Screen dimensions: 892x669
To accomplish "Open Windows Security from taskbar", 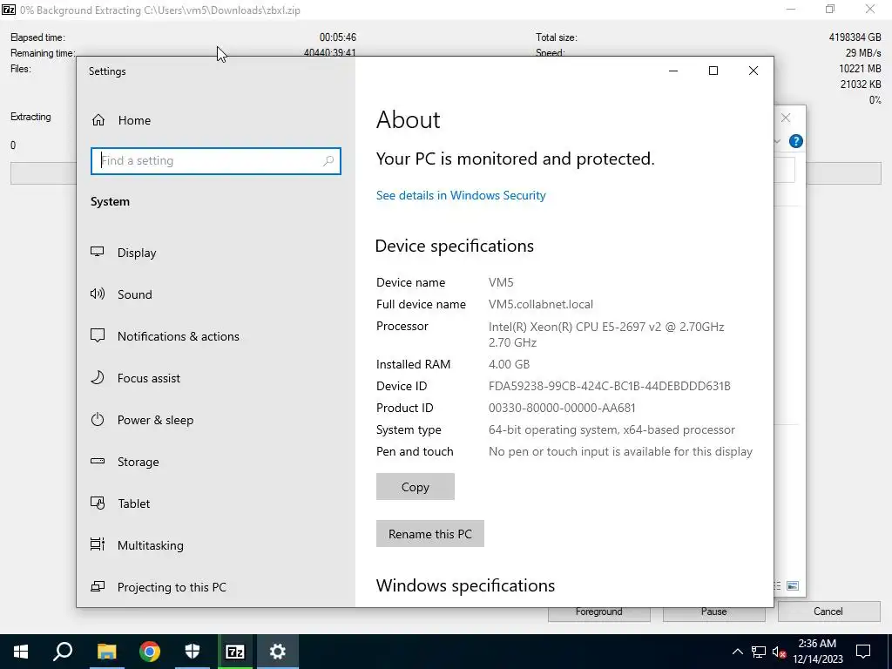I will tap(193, 652).
